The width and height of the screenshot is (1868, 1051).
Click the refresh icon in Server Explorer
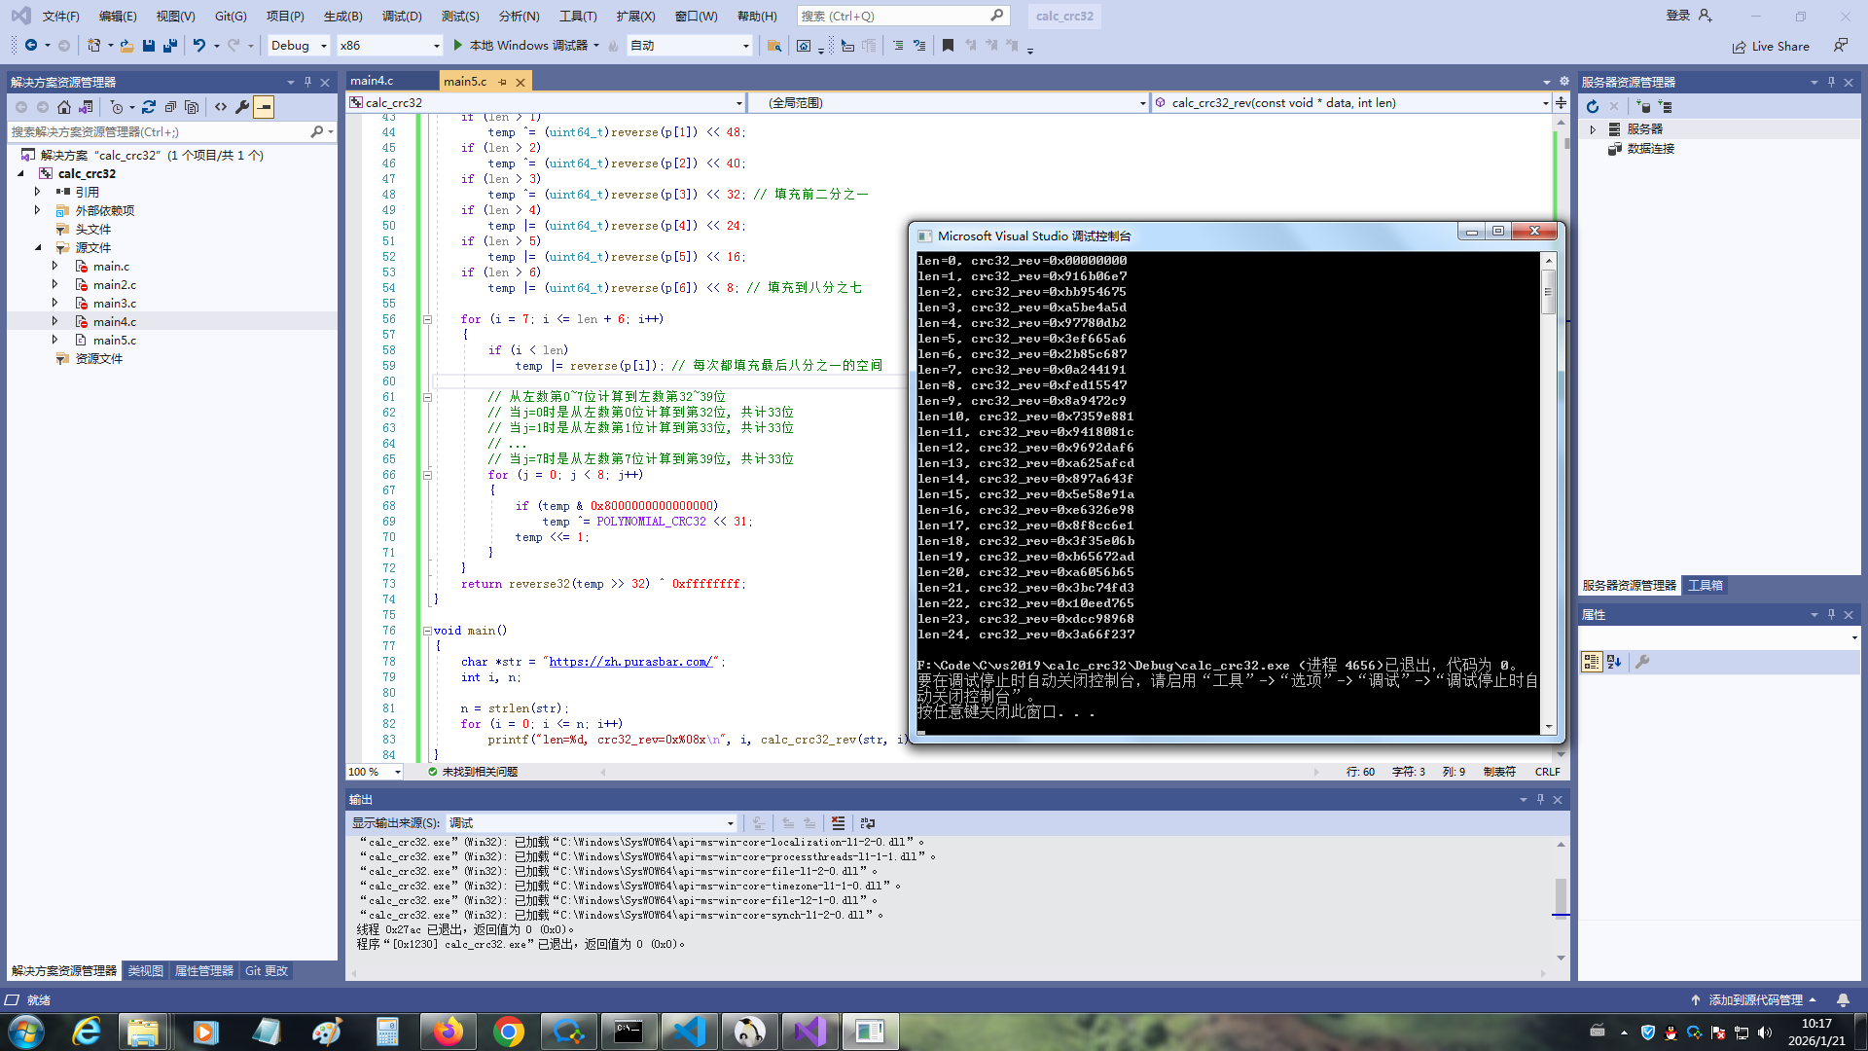(x=1593, y=107)
